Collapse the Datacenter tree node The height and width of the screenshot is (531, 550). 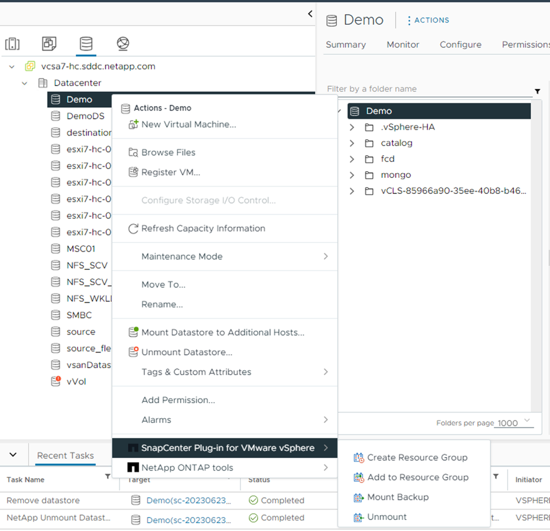click(24, 83)
